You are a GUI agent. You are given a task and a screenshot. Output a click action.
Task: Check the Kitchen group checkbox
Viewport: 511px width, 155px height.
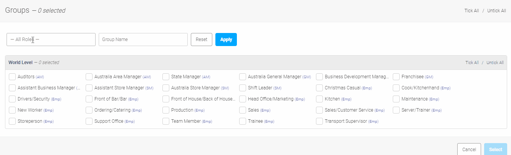319,99
